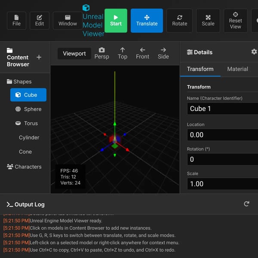Open the Material tab
258x258 pixels.
(x=237, y=69)
